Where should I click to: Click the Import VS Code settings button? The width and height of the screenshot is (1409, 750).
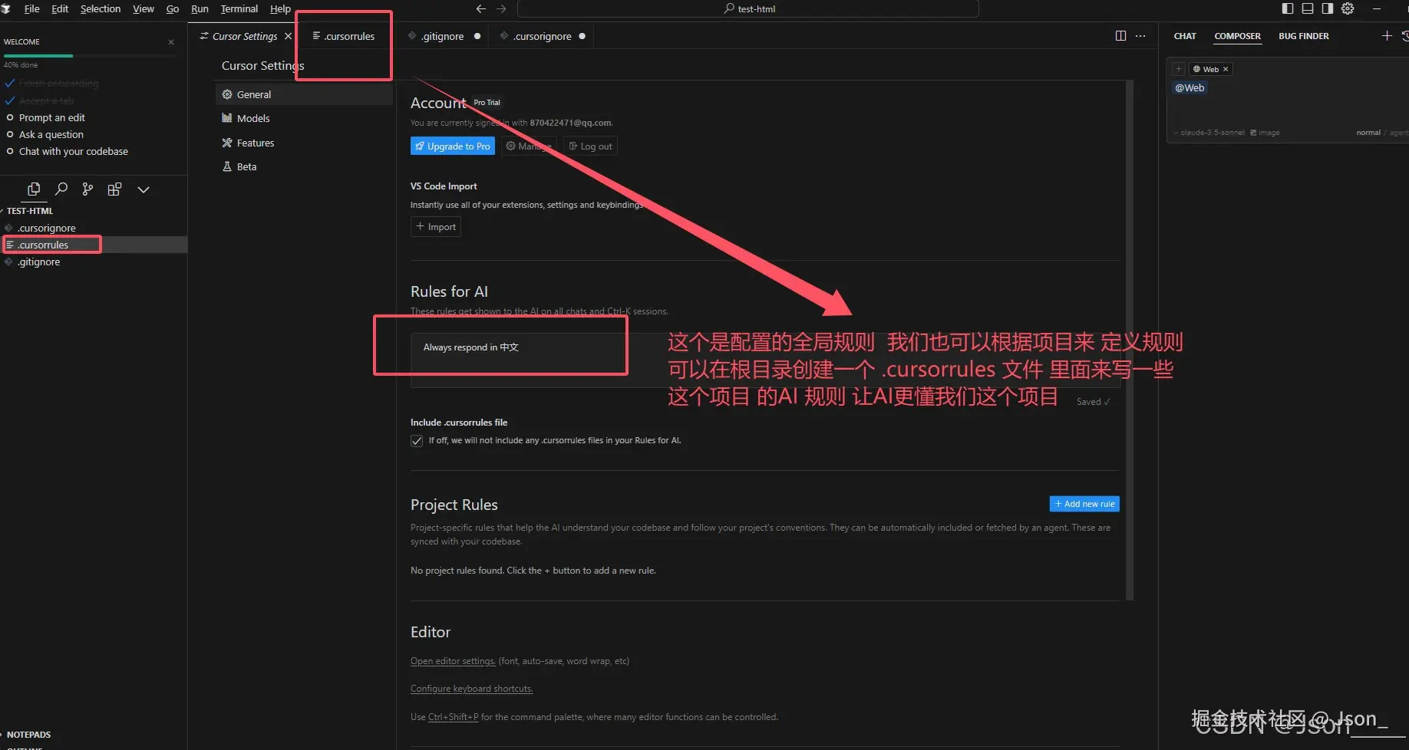pyautogui.click(x=436, y=227)
